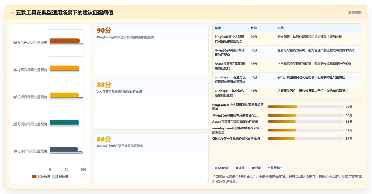Click the Asana progress bar

tap(305, 122)
